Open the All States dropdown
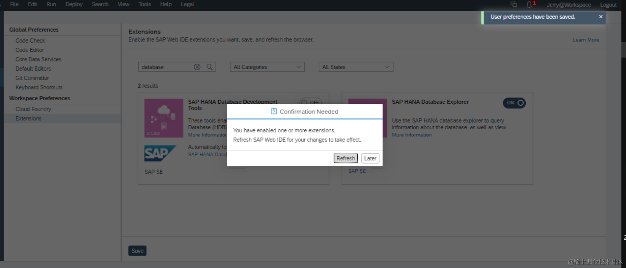This screenshot has width=626, height=268. (356, 67)
